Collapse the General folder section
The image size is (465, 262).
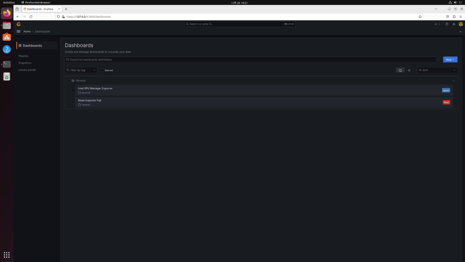[454, 81]
